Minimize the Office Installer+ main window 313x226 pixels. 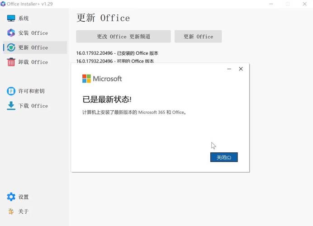271,4
